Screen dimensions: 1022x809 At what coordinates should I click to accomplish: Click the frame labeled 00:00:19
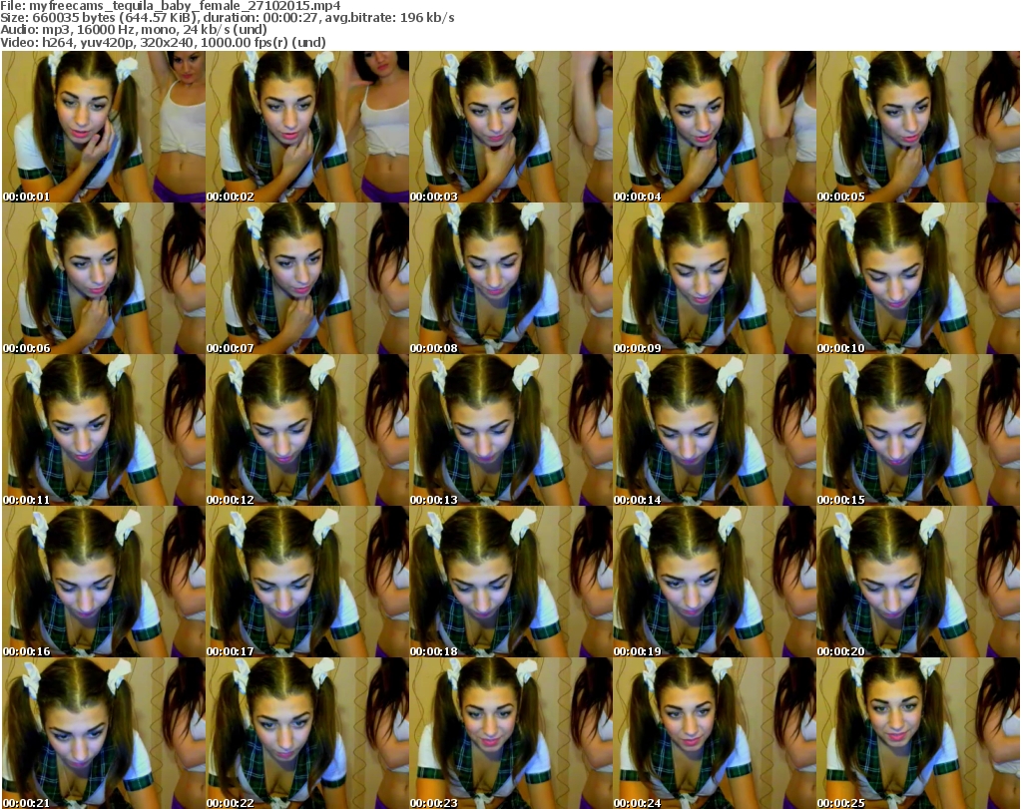pos(715,582)
